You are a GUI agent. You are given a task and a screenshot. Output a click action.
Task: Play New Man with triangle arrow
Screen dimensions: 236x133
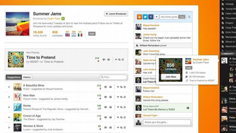pos(9,97)
